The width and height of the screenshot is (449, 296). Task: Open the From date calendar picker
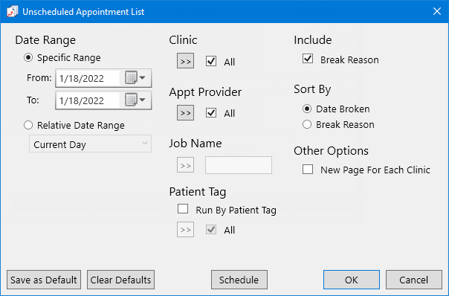coord(135,78)
